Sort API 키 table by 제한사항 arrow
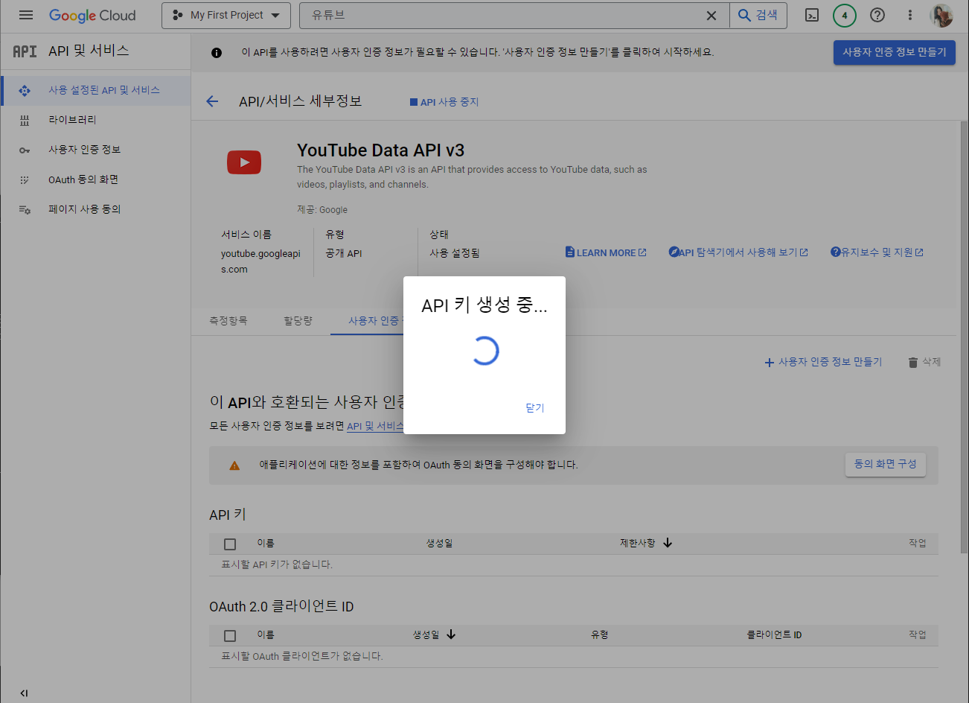The height and width of the screenshot is (703, 969). point(668,543)
